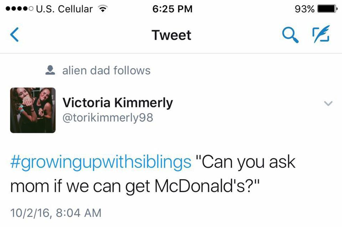Tap the 93% battery percentage

(x=304, y=9)
